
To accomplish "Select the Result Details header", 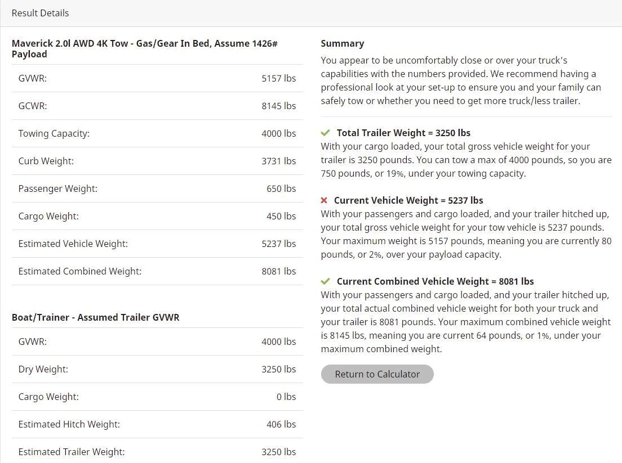I will pos(40,13).
